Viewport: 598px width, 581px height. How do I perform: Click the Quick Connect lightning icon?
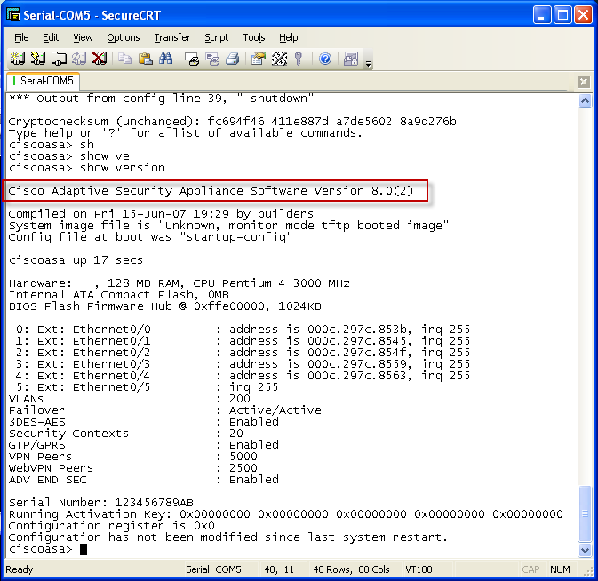[37, 59]
